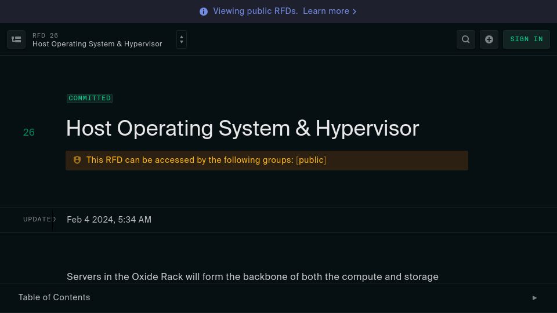Click the public group label
The image size is (557, 313).
click(311, 160)
